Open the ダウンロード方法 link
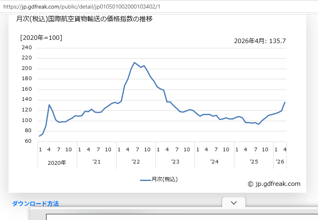Viewport: 318px width, 220px height. (35, 203)
